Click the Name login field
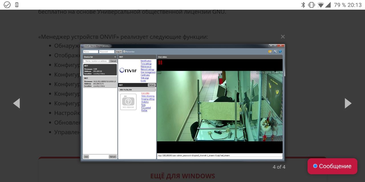The width and height of the screenshot is (365, 182). click(x=90, y=52)
